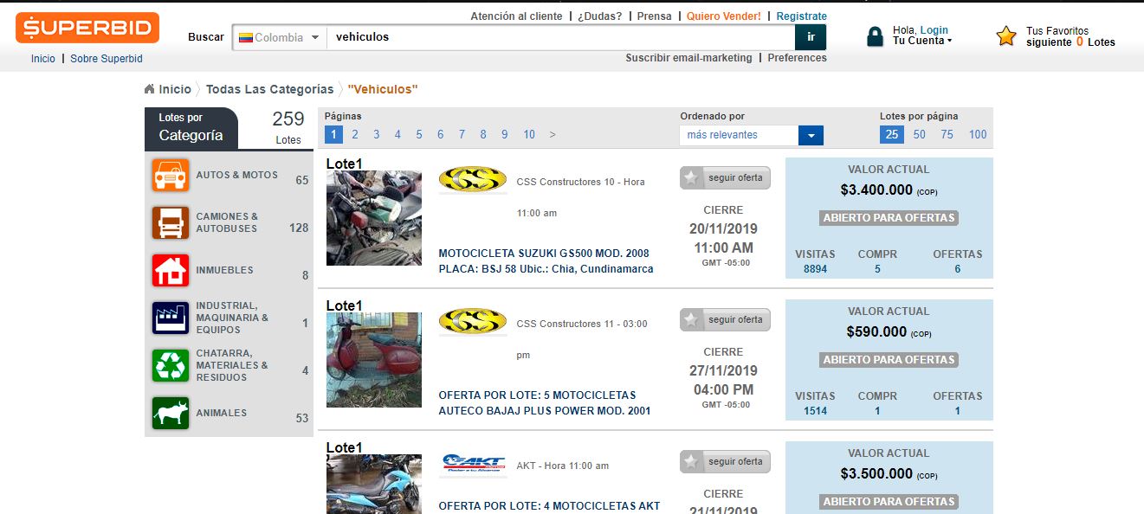Open the Suzuki GS500 motorcycle thumbnail
Screen dimensions: 1144x514
coord(373,218)
